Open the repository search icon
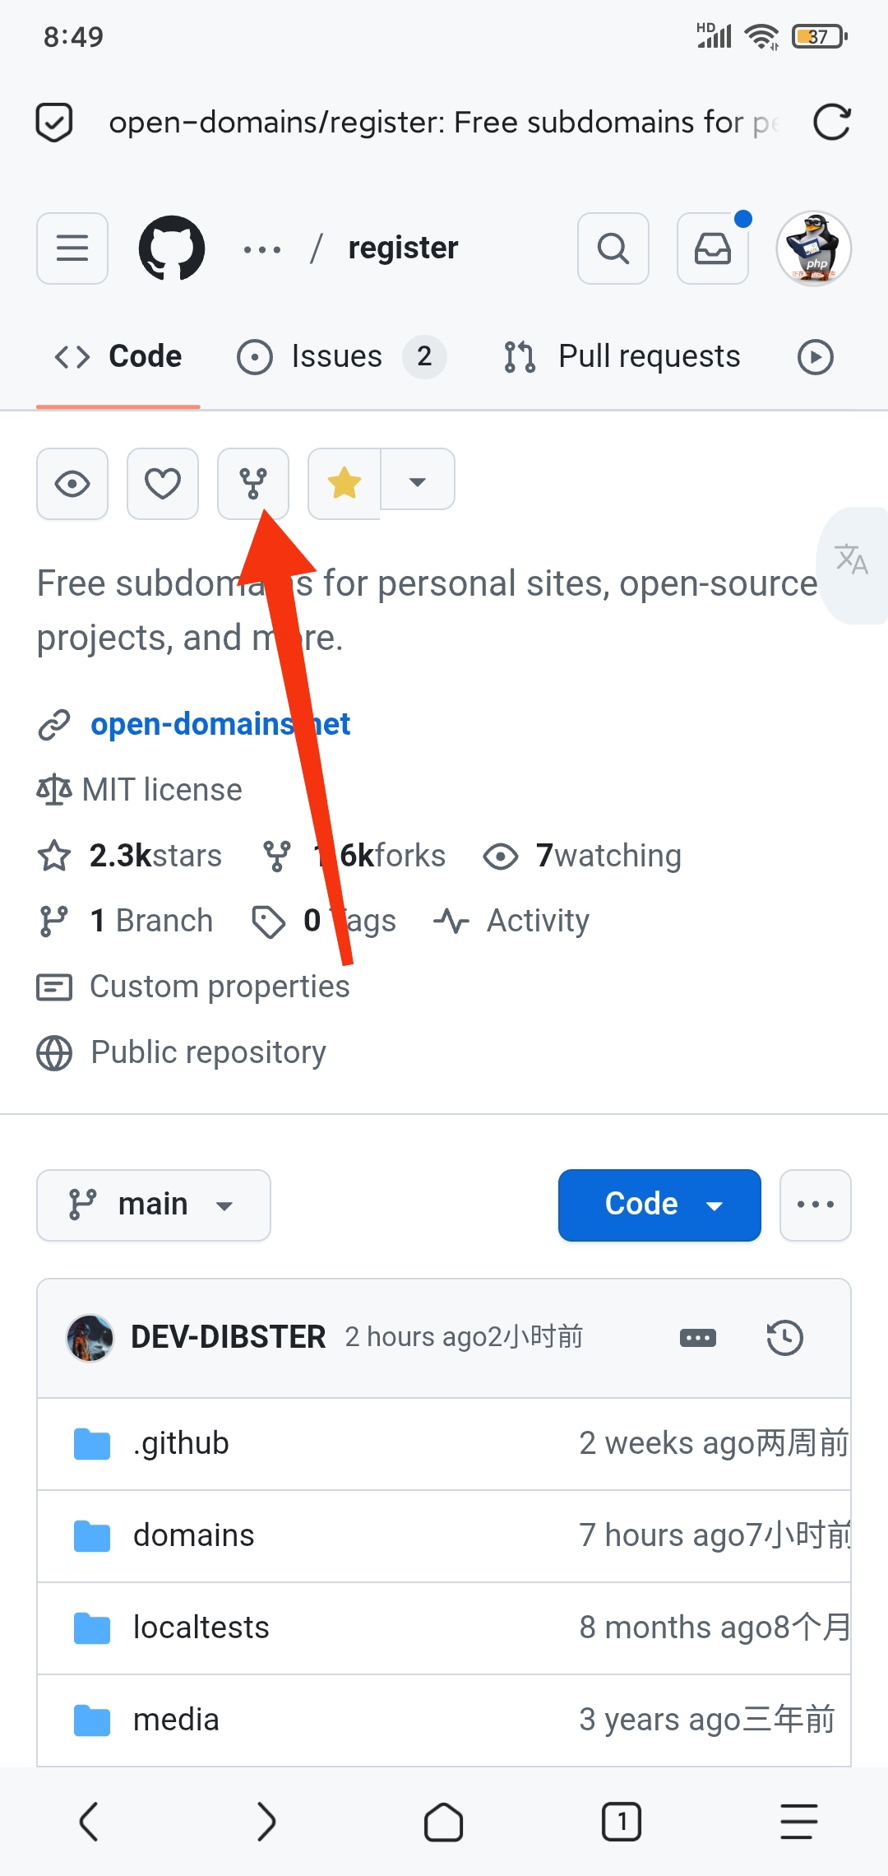The image size is (888, 1876). [x=613, y=248]
